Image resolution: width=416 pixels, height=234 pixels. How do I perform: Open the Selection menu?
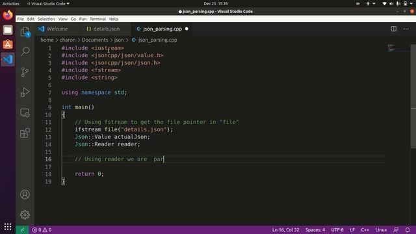(46, 19)
